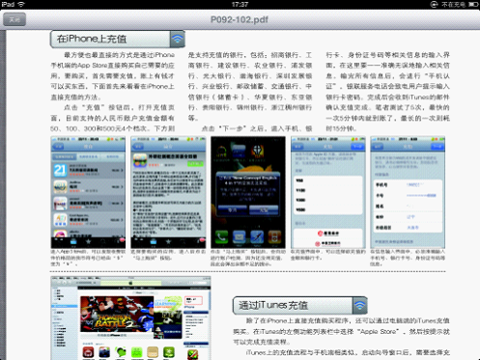Tap the 不在充电 charging status text

(453, 5)
